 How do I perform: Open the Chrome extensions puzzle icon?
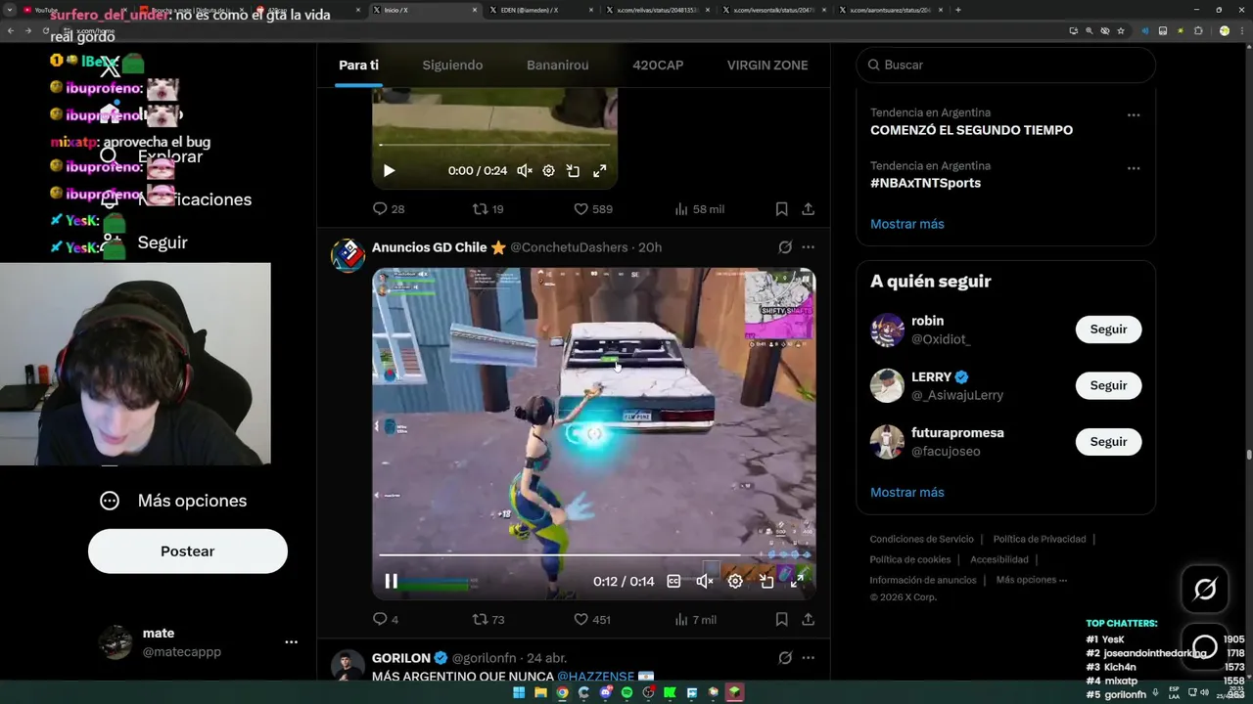click(x=1198, y=31)
